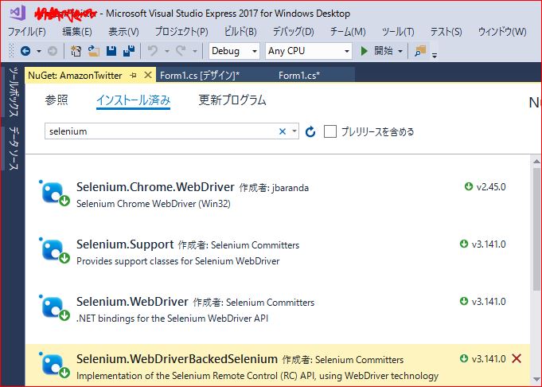Select the インストール済み tab
Image resolution: width=542 pixels, height=387 pixels.
pos(134,100)
